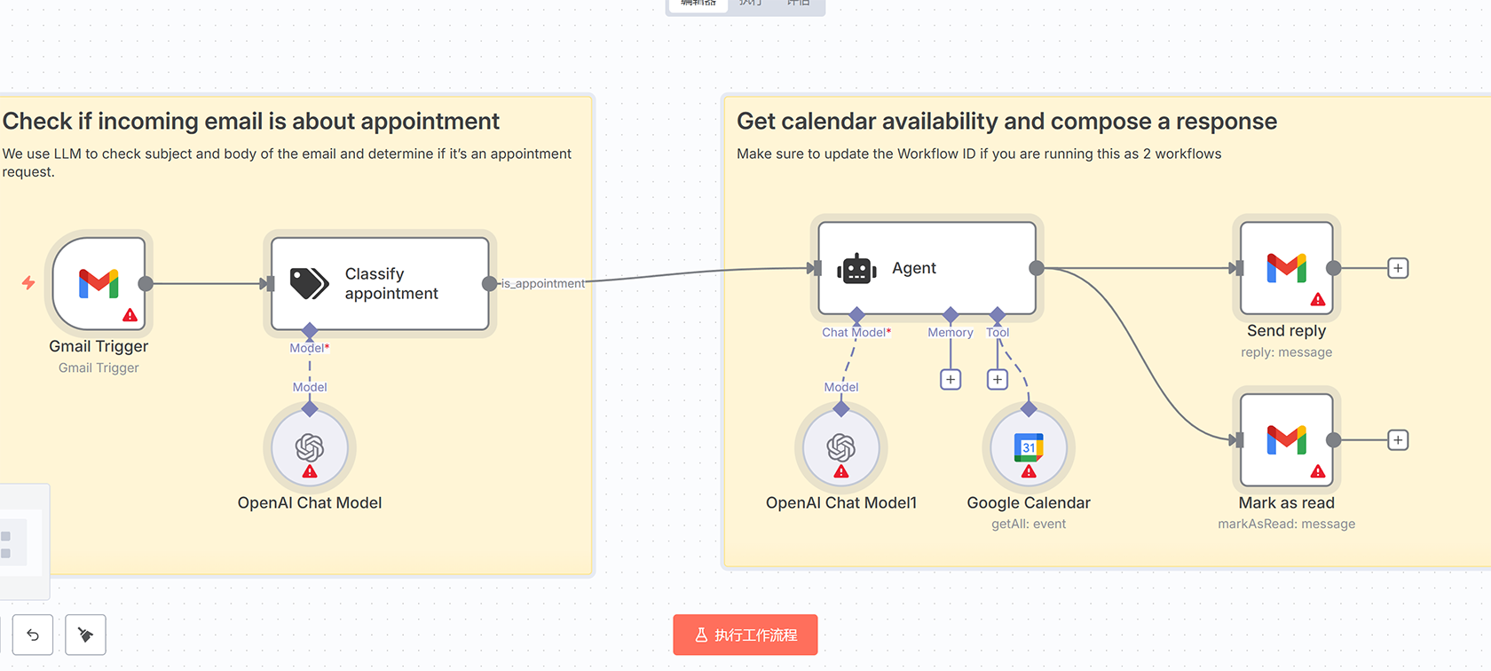The width and height of the screenshot is (1491, 671).
Task: Add a node after Mark as read
Action: pos(1398,440)
